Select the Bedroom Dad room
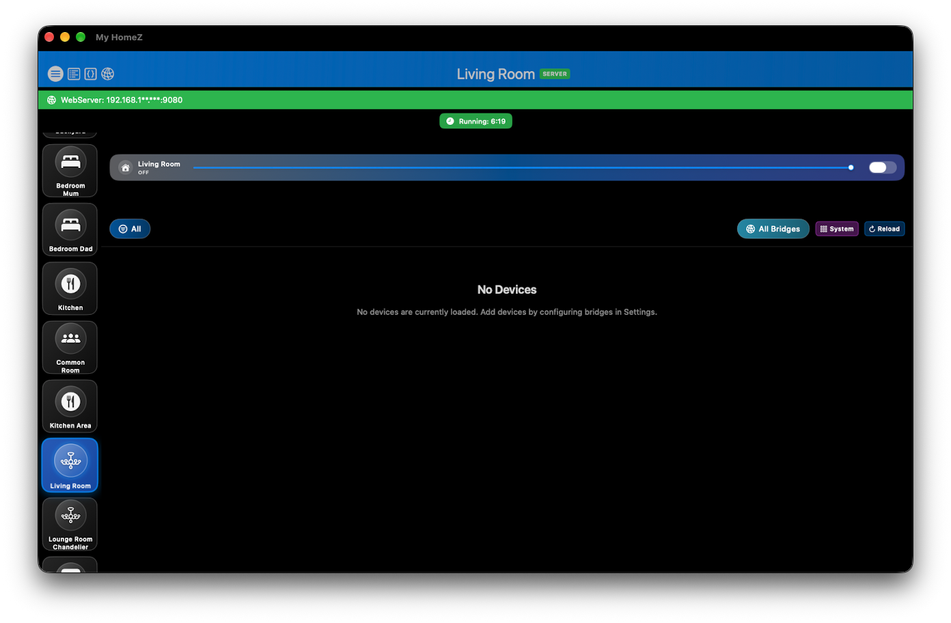Viewport: 951px width, 623px height. (70, 230)
